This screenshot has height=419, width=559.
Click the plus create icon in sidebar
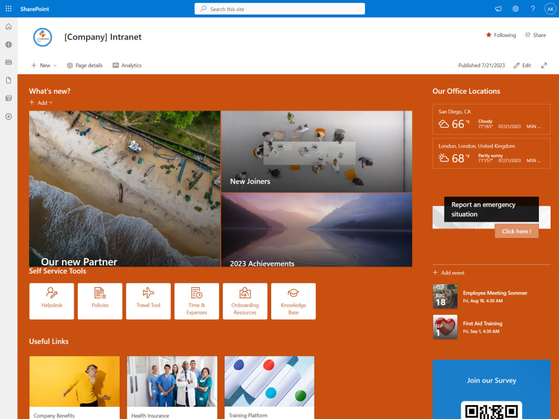pos(8,116)
